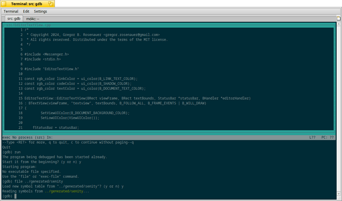This screenshot has height=201, width=342.
Task: Click the codeColor declaration on line 12
Action: tap(78, 83)
